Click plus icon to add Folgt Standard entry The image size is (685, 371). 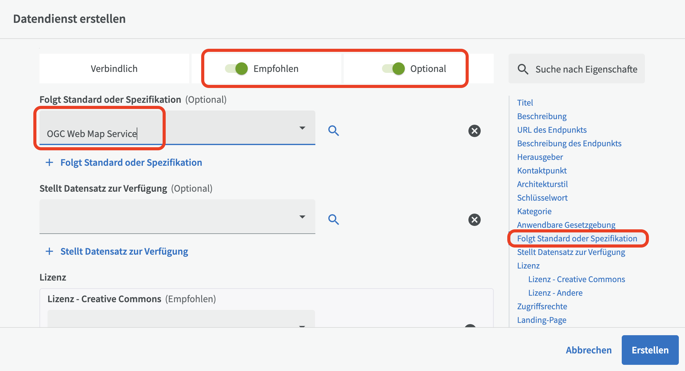click(x=49, y=163)
